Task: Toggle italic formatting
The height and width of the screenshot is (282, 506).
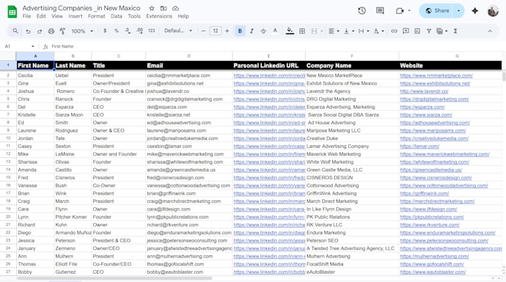Action: click(252, 31)
